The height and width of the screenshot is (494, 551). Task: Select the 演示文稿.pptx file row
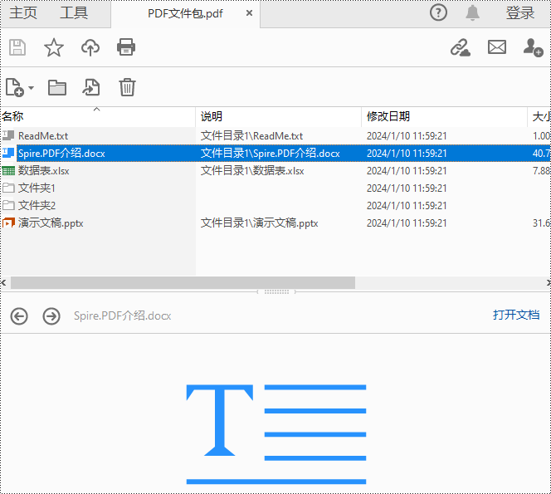tap(275, 223)
